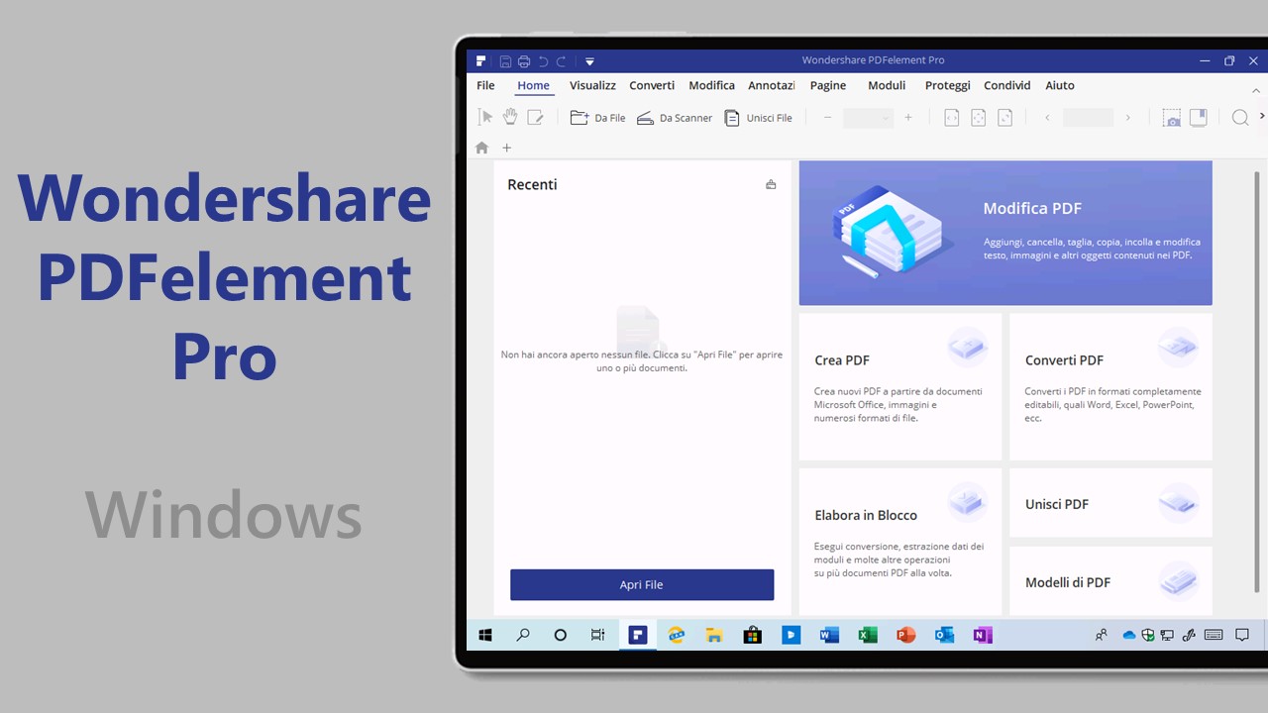
Task: Open the Windows Start menu
Action: tap(485, 636)
